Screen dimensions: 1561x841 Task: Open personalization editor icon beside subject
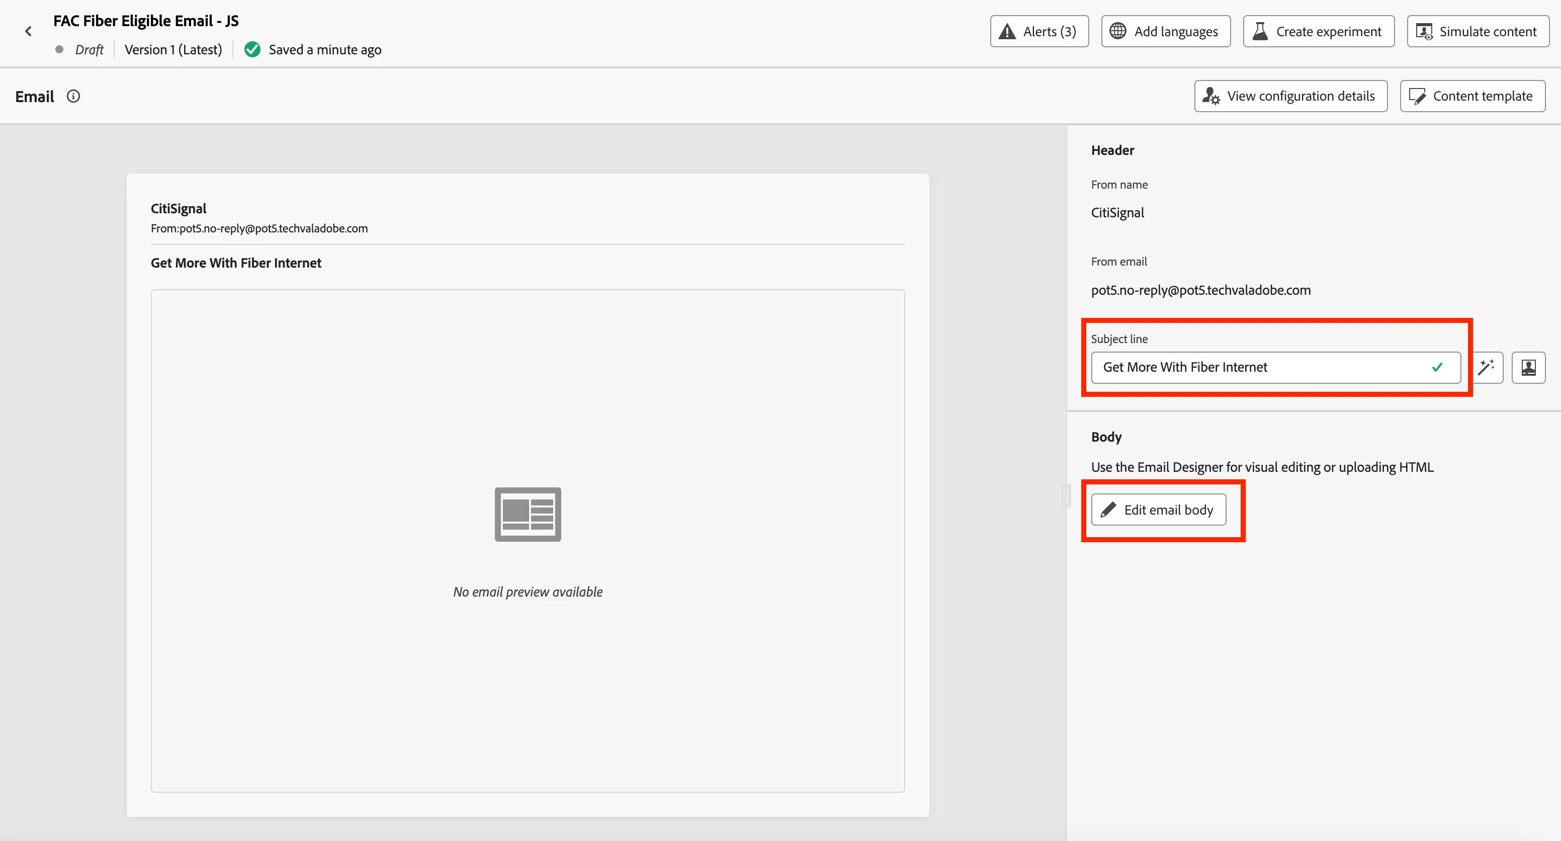1528,367
